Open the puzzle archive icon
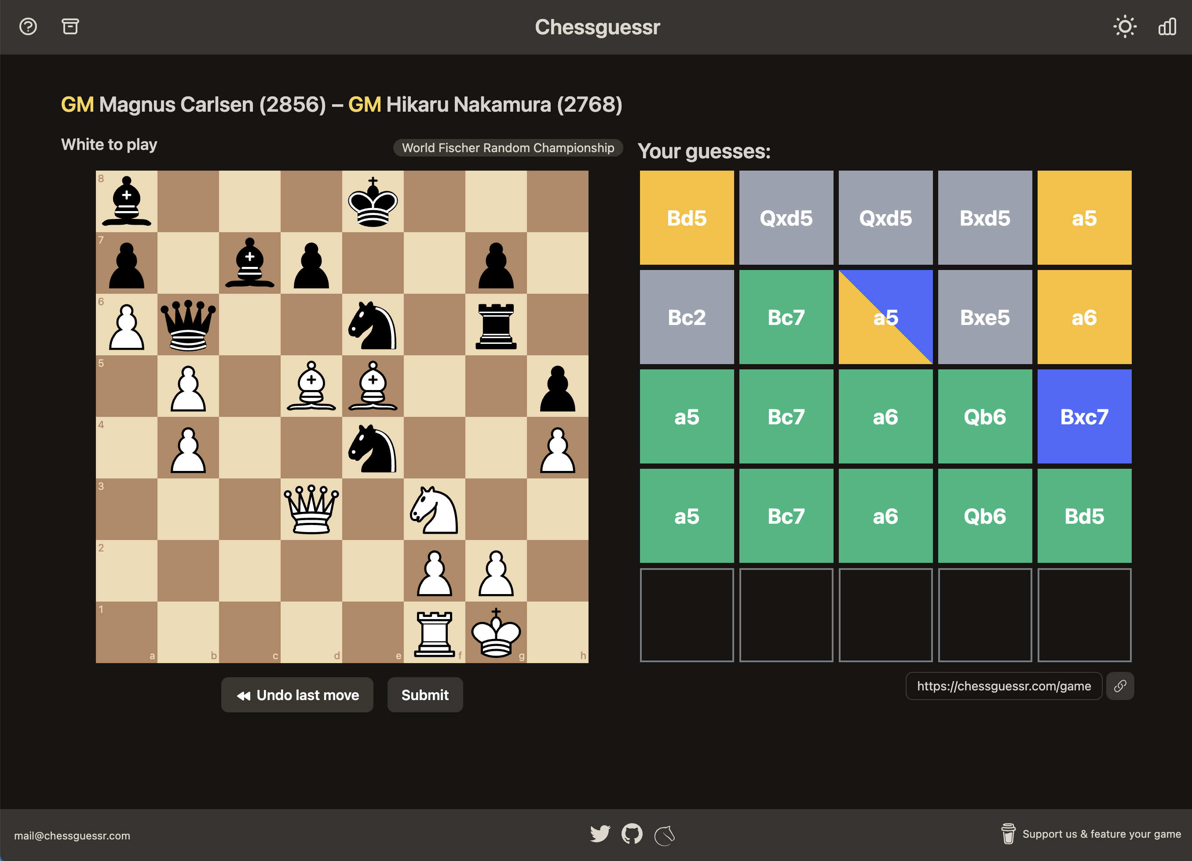Viewport: 1192px width, 861px height. tap(70, 26)
